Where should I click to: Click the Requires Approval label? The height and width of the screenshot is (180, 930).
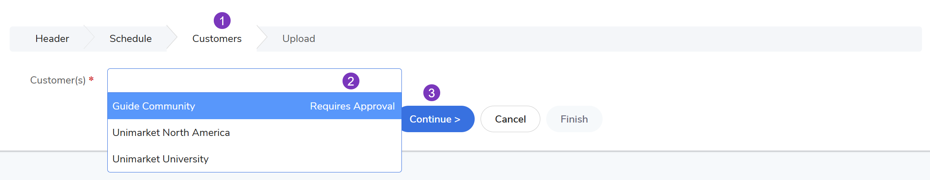click(x=352, y=106)
